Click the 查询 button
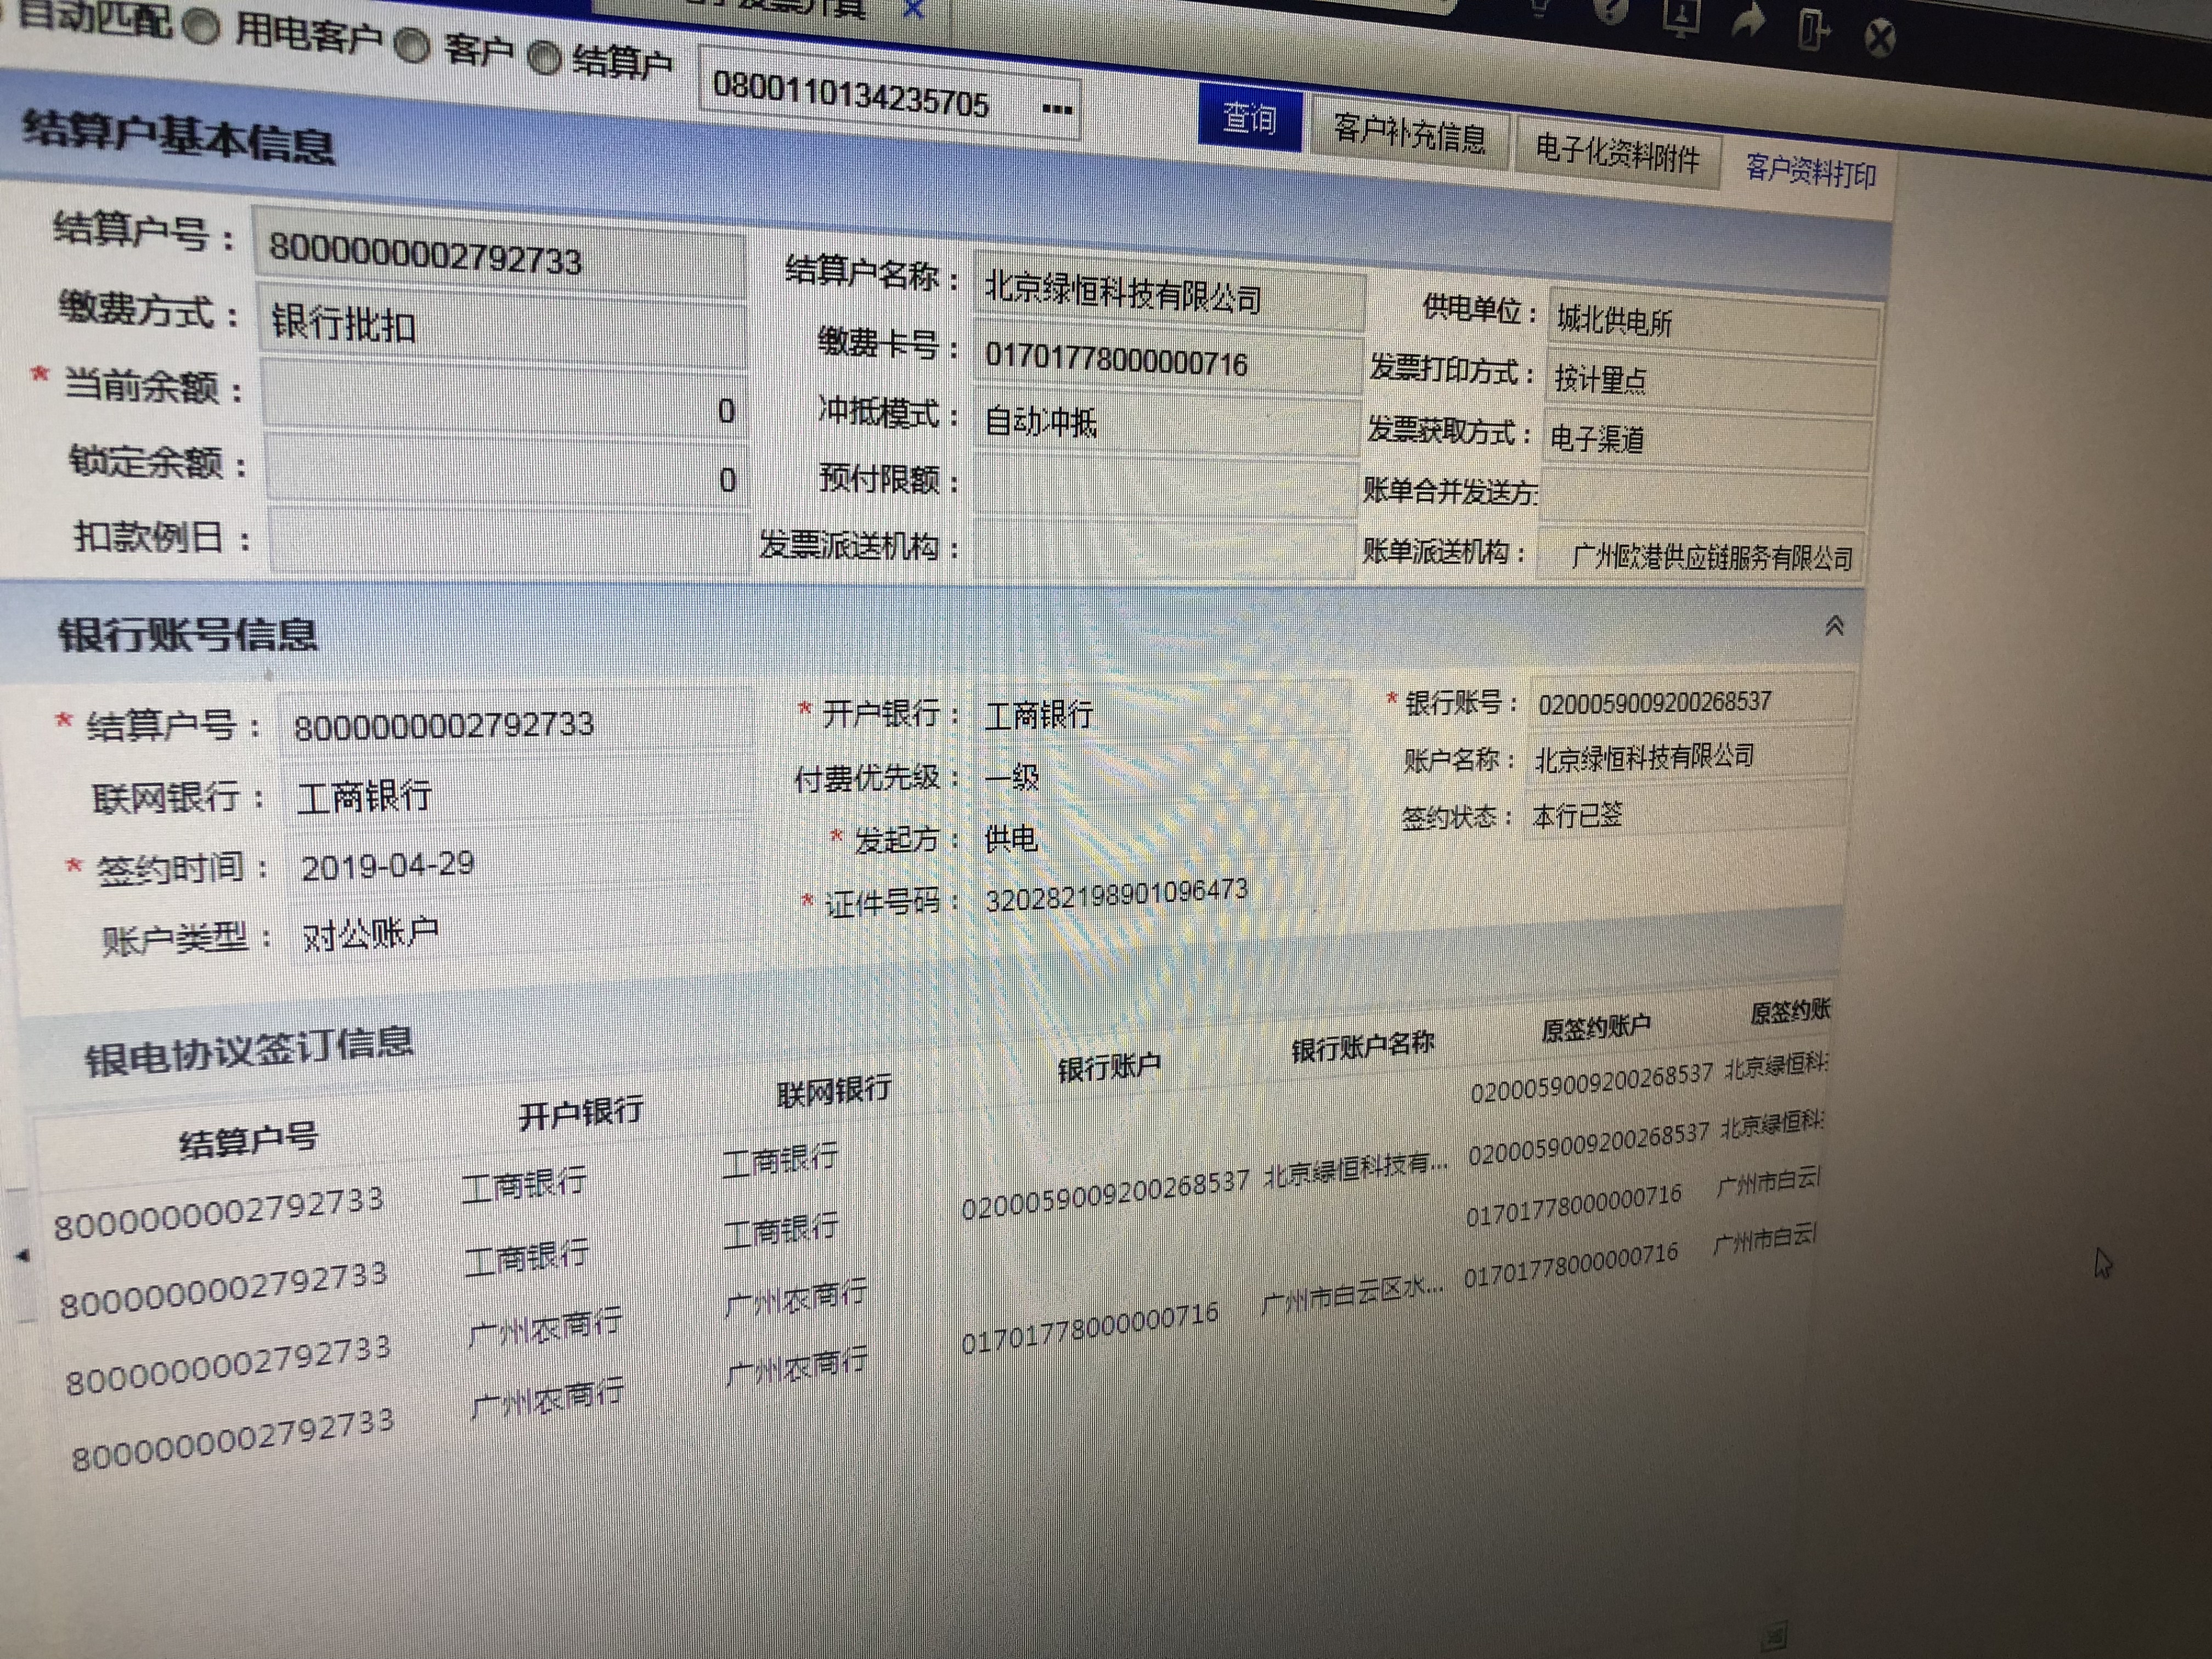The image size is (2212, 1659). click(1249, 119)
